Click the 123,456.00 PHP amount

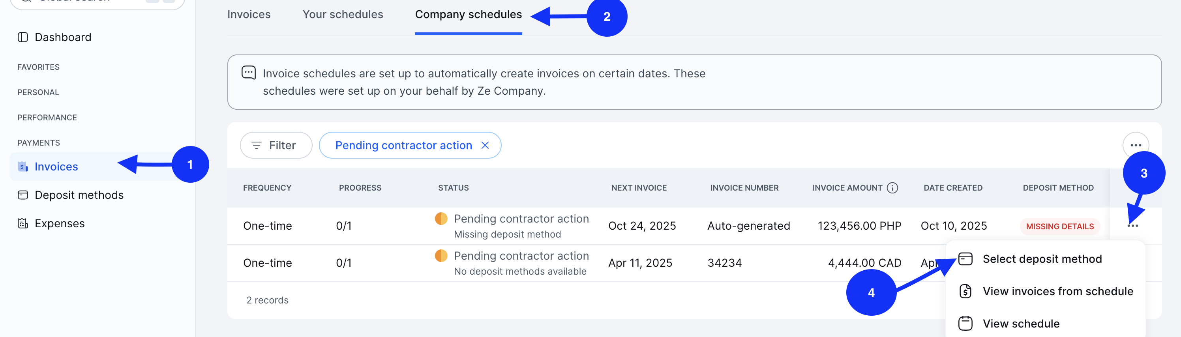point(859,226)
